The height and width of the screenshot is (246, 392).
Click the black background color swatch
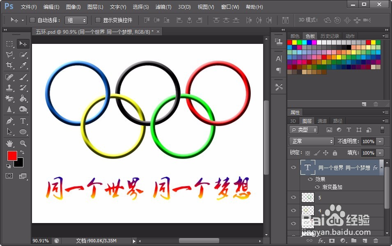[20, 164]
